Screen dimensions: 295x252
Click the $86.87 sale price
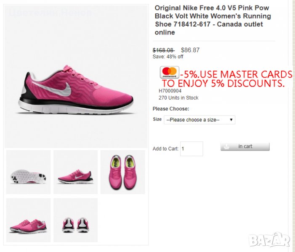[190, 50]
